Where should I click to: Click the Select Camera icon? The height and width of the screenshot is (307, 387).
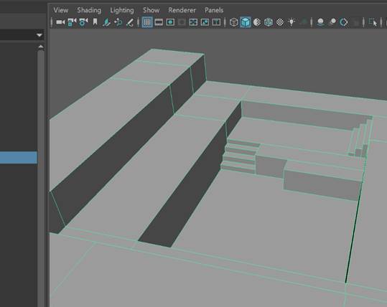(60, 22)
